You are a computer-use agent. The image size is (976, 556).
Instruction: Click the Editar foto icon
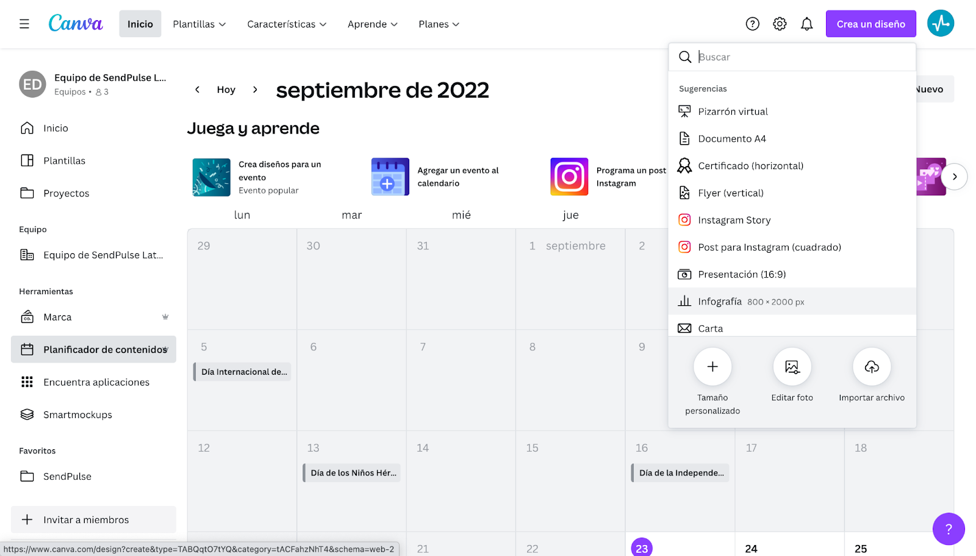[x=792, y=367]
